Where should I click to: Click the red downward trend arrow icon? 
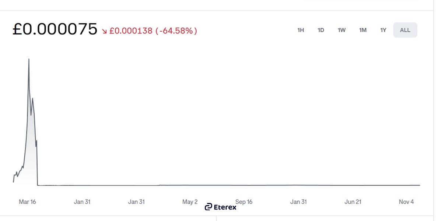pyautogui.click(x=105, y=31)
